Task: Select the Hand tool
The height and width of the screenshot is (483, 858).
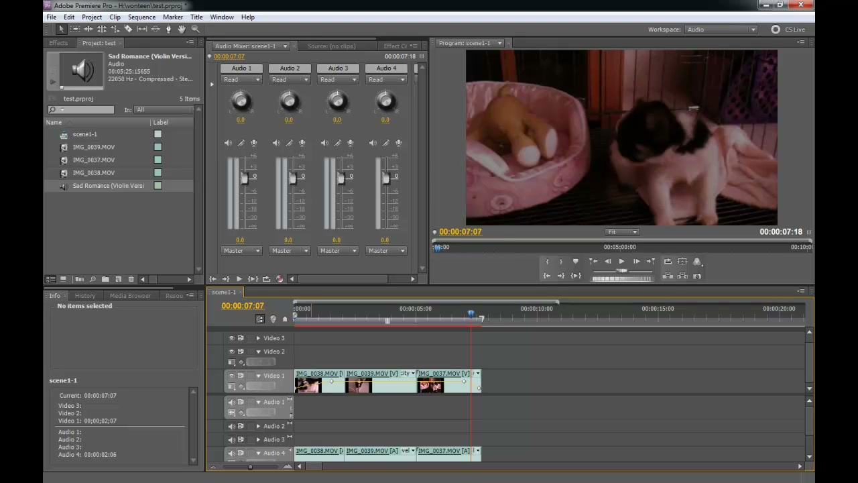Action: [182, 29]
